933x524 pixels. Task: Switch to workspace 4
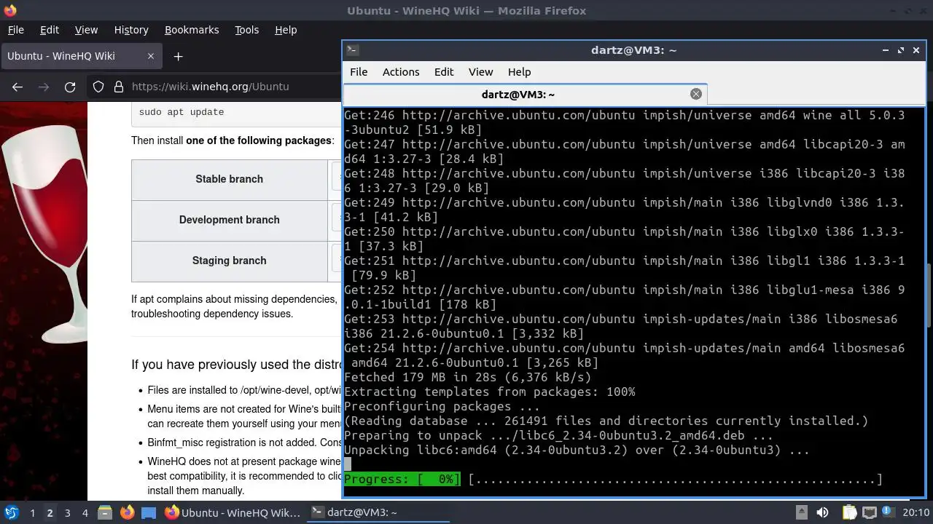(x=85, y=512)
